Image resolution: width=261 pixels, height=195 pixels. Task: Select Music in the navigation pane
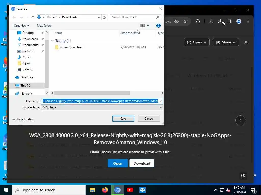(27, 57)
